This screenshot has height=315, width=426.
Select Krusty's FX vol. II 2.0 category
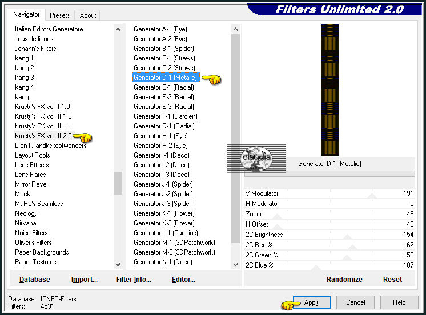coord(43,136)
